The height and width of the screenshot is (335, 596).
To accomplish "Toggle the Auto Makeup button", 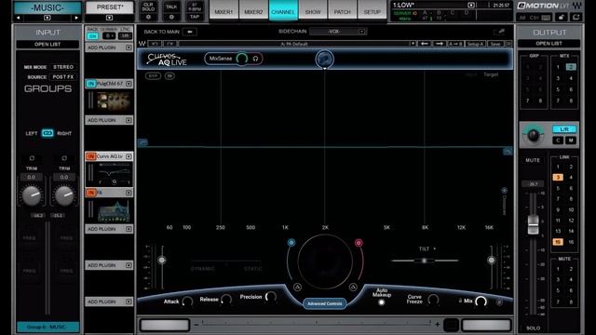I will 381,302.
